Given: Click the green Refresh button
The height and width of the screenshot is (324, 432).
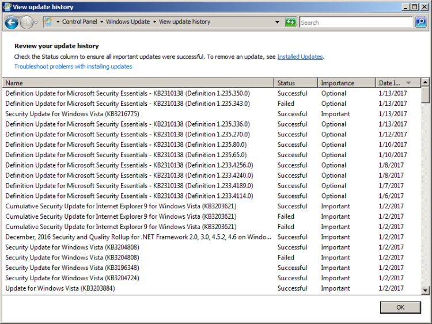Looking at the screenshot, I should [290, 22].
